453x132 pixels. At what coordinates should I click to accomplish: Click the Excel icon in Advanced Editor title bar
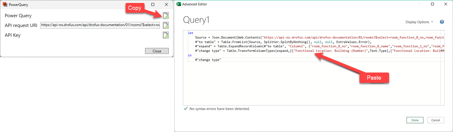coord(179,4)
